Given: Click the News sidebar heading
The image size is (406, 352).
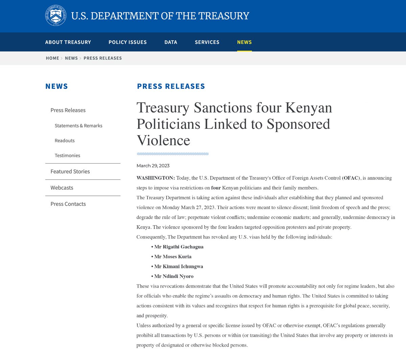Looking at the screenshot, I should point(57,86).
